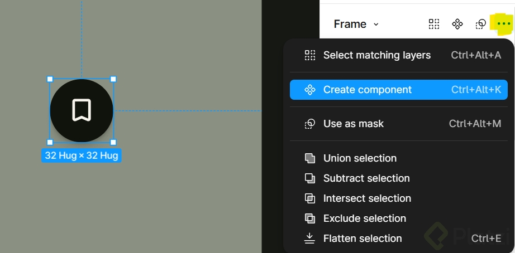The height and width of the screenshot is (253, 515).
Task: Click the select matching layers icon in Frame header
Action: [x=434, y=24]
